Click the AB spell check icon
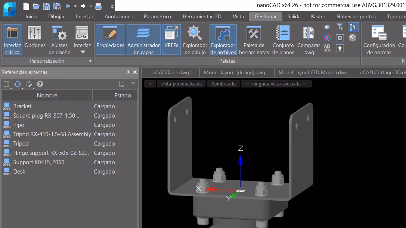The image size is (406, 228). pos(327,48)
